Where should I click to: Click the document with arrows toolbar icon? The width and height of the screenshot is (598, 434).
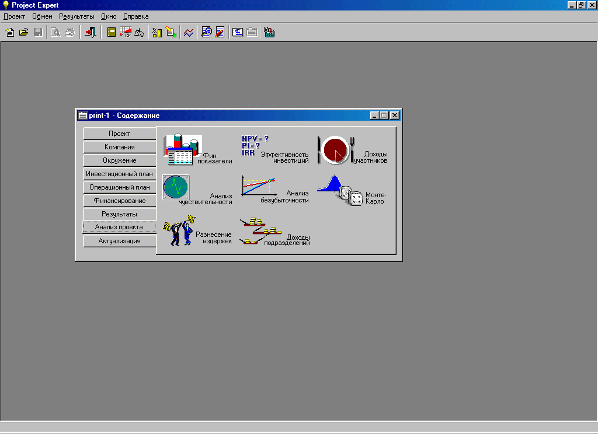[x=171, y=33]
